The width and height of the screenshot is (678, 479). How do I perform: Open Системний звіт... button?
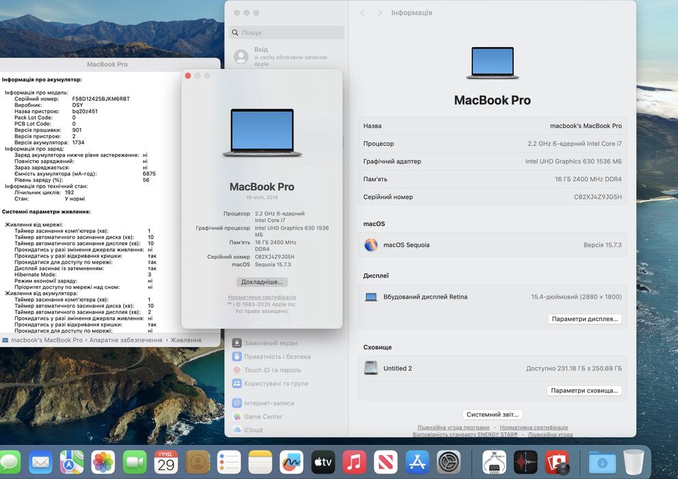pos(492,414)
